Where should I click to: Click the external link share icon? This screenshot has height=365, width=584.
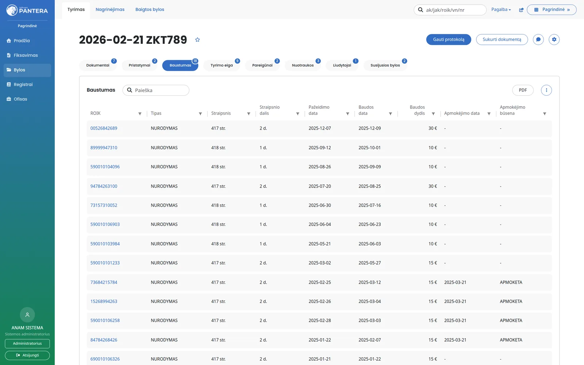click(x=521, y=10)
